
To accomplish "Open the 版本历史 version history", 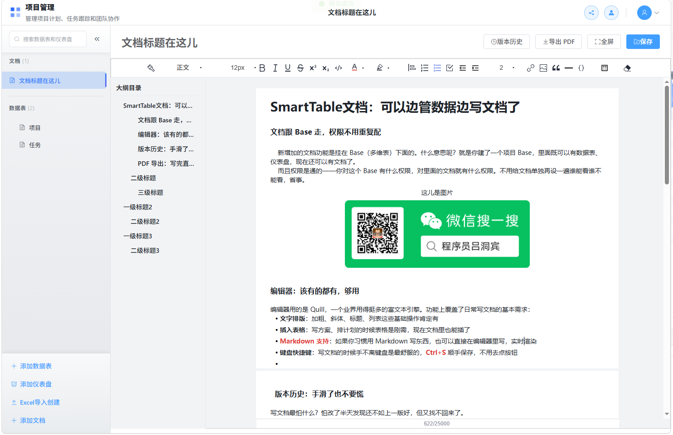I will point(507,42).
